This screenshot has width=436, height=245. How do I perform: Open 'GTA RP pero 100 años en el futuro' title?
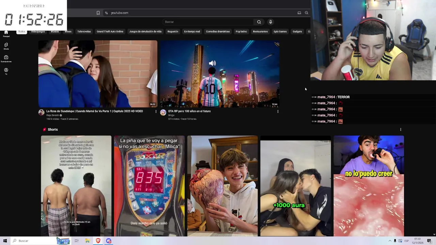tap(189, 111)
